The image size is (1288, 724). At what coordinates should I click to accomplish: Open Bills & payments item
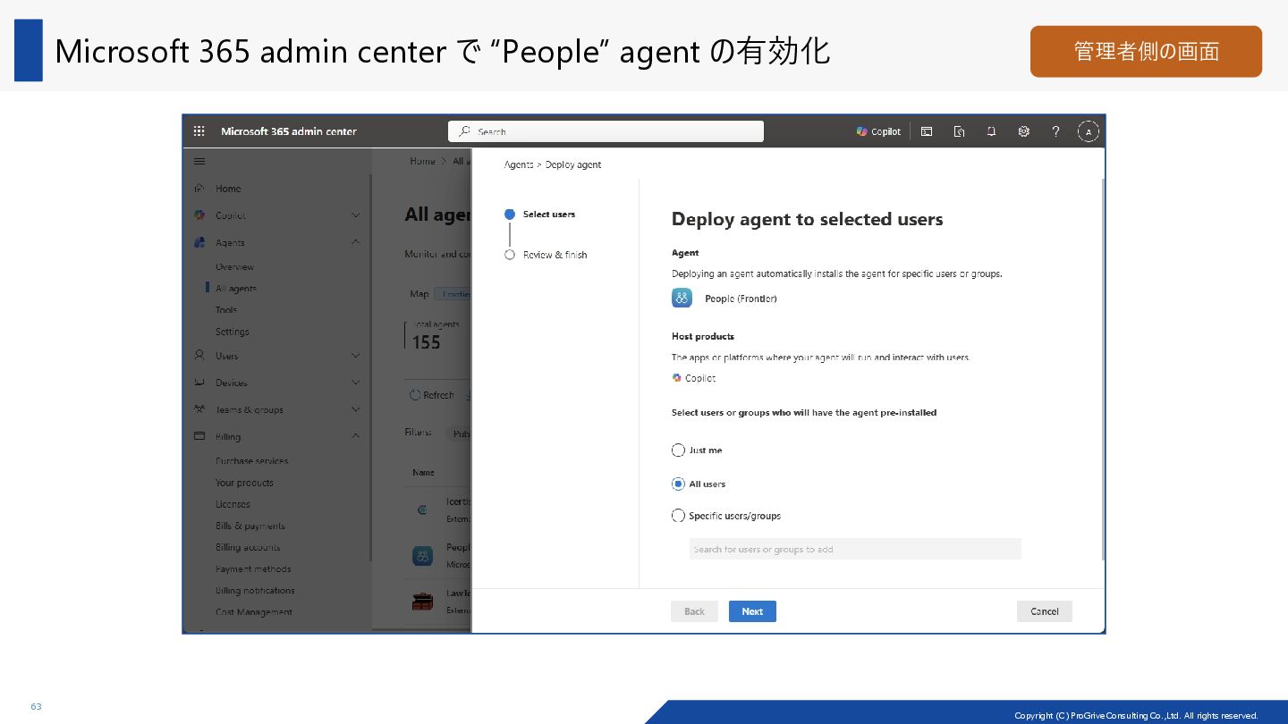tap(250, 526)
